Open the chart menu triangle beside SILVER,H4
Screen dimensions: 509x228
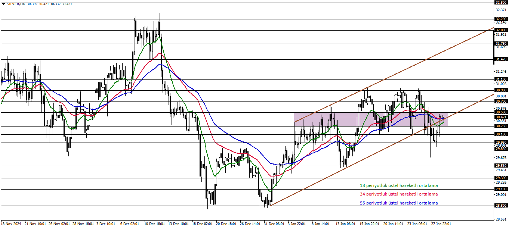point(3,4)
